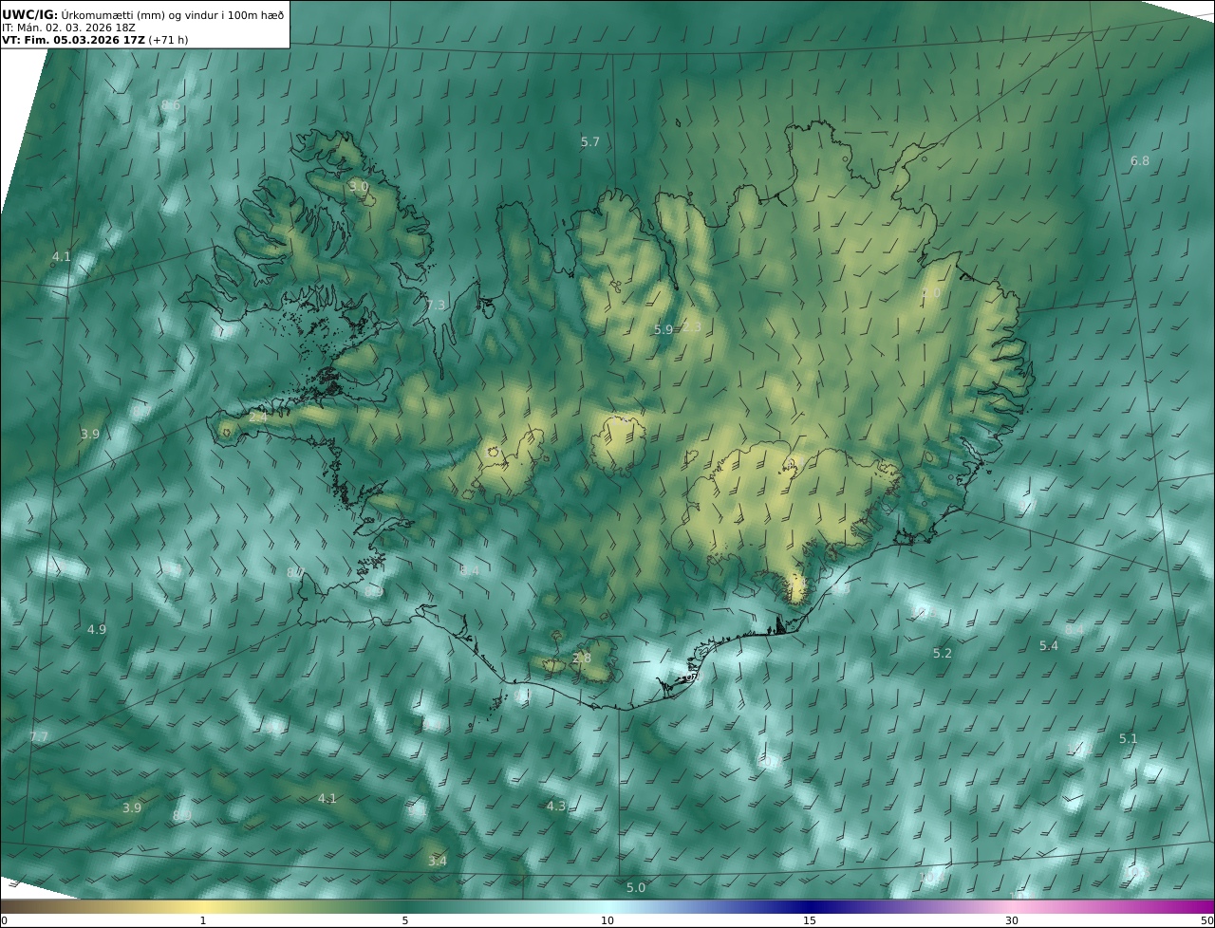The image size is (1215, 928).
Task: Click the 2.8 value label on the map
Action: point(582,658)
